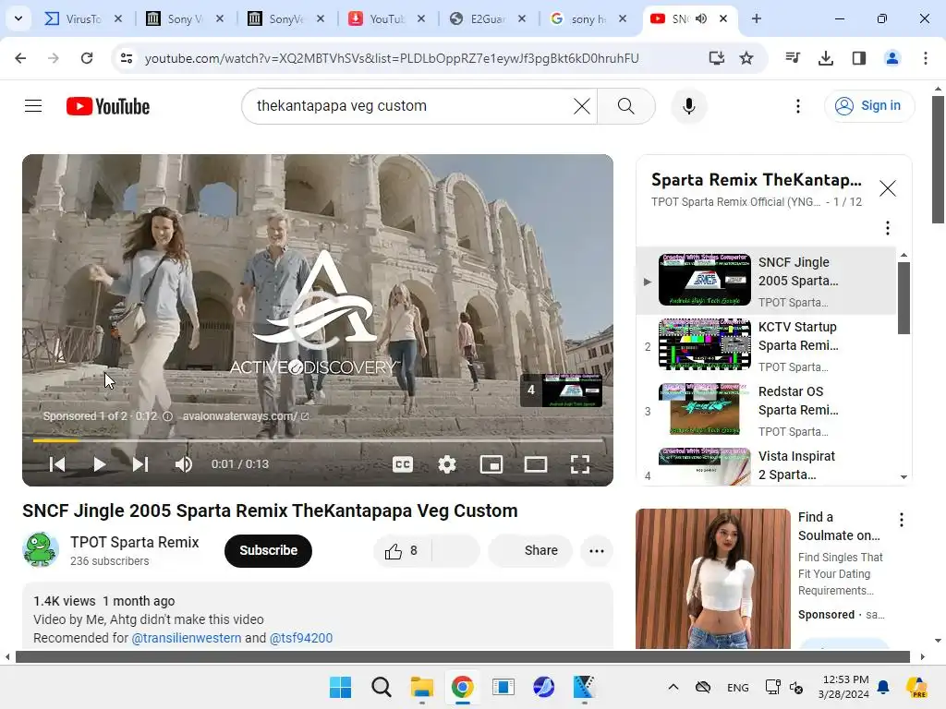Select Redstar OS Sparta Remix playlist item
Screen dimensions: 946x709
766,411
